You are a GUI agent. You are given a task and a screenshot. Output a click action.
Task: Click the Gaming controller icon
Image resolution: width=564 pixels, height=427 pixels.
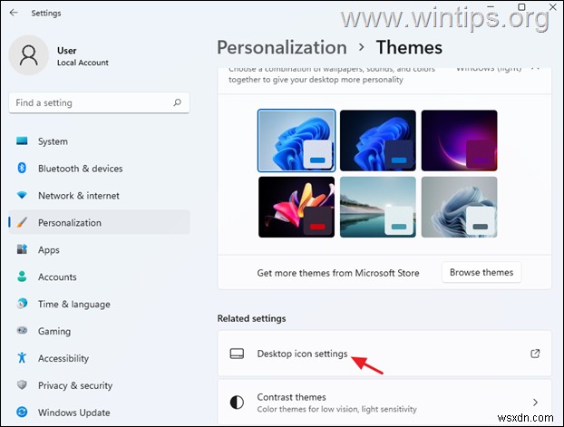tap(22, 331)
